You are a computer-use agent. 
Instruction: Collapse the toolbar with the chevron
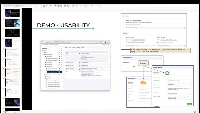coord(197,6)
